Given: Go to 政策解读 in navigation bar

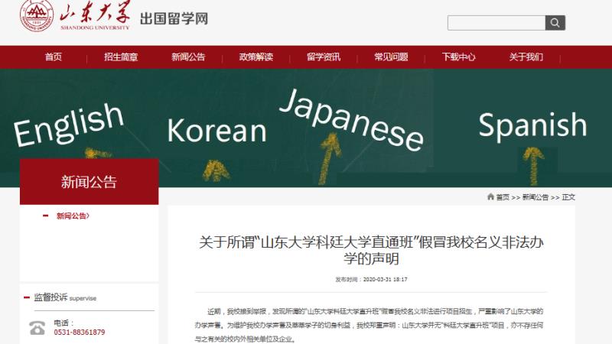Looking at the screenshot, I should (x=256, y=57).
